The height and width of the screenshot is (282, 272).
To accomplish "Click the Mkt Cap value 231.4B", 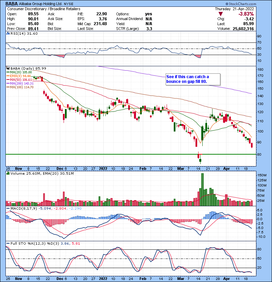I will 100,24.
